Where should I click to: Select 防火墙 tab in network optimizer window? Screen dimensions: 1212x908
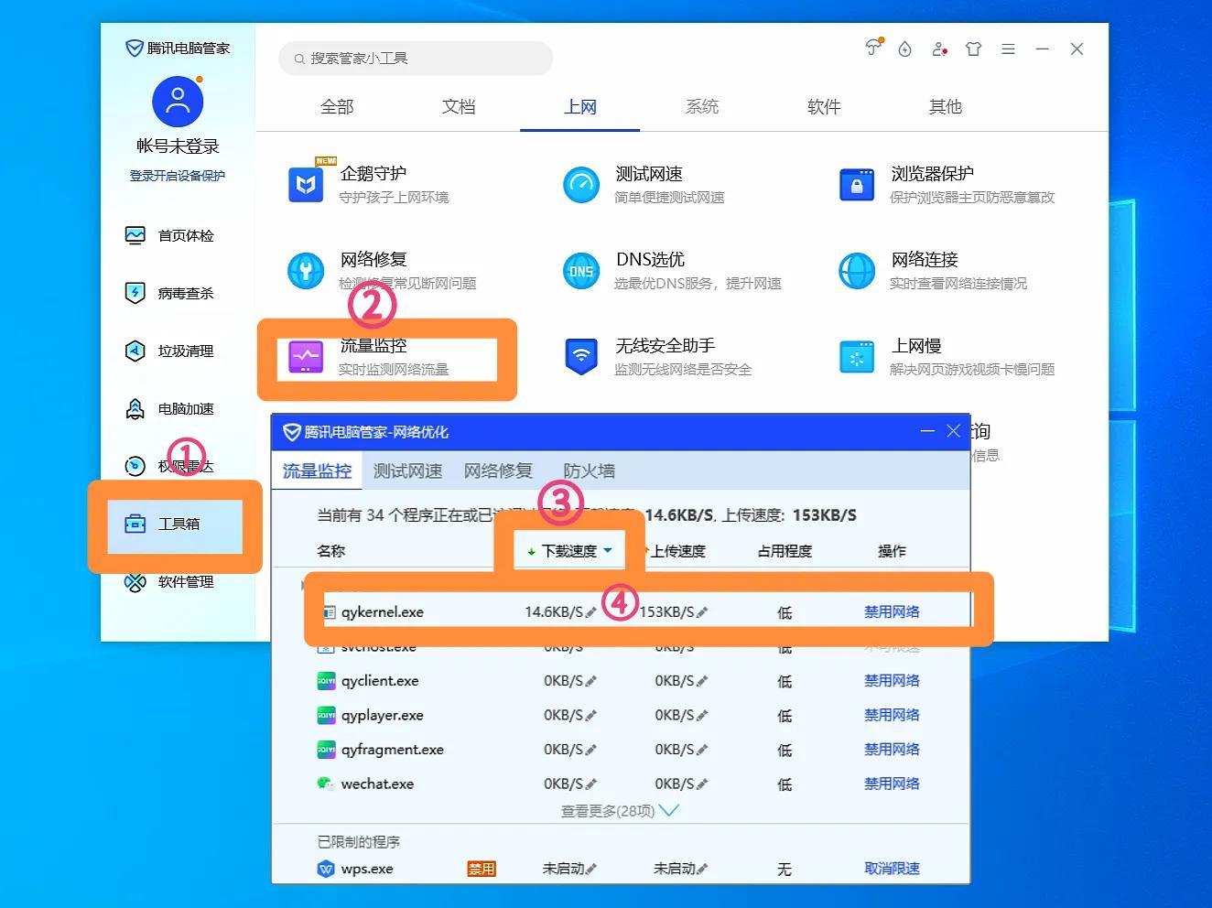coord(589,470)
